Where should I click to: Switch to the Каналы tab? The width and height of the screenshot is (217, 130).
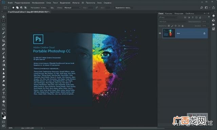click(x=169, y=14)
